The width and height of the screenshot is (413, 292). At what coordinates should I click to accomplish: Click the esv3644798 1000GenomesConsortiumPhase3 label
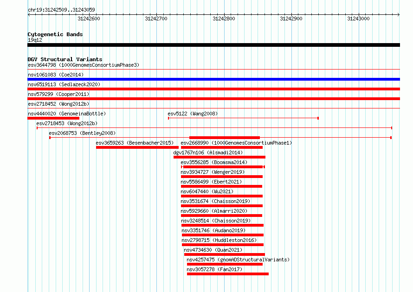tap(84, 65)
